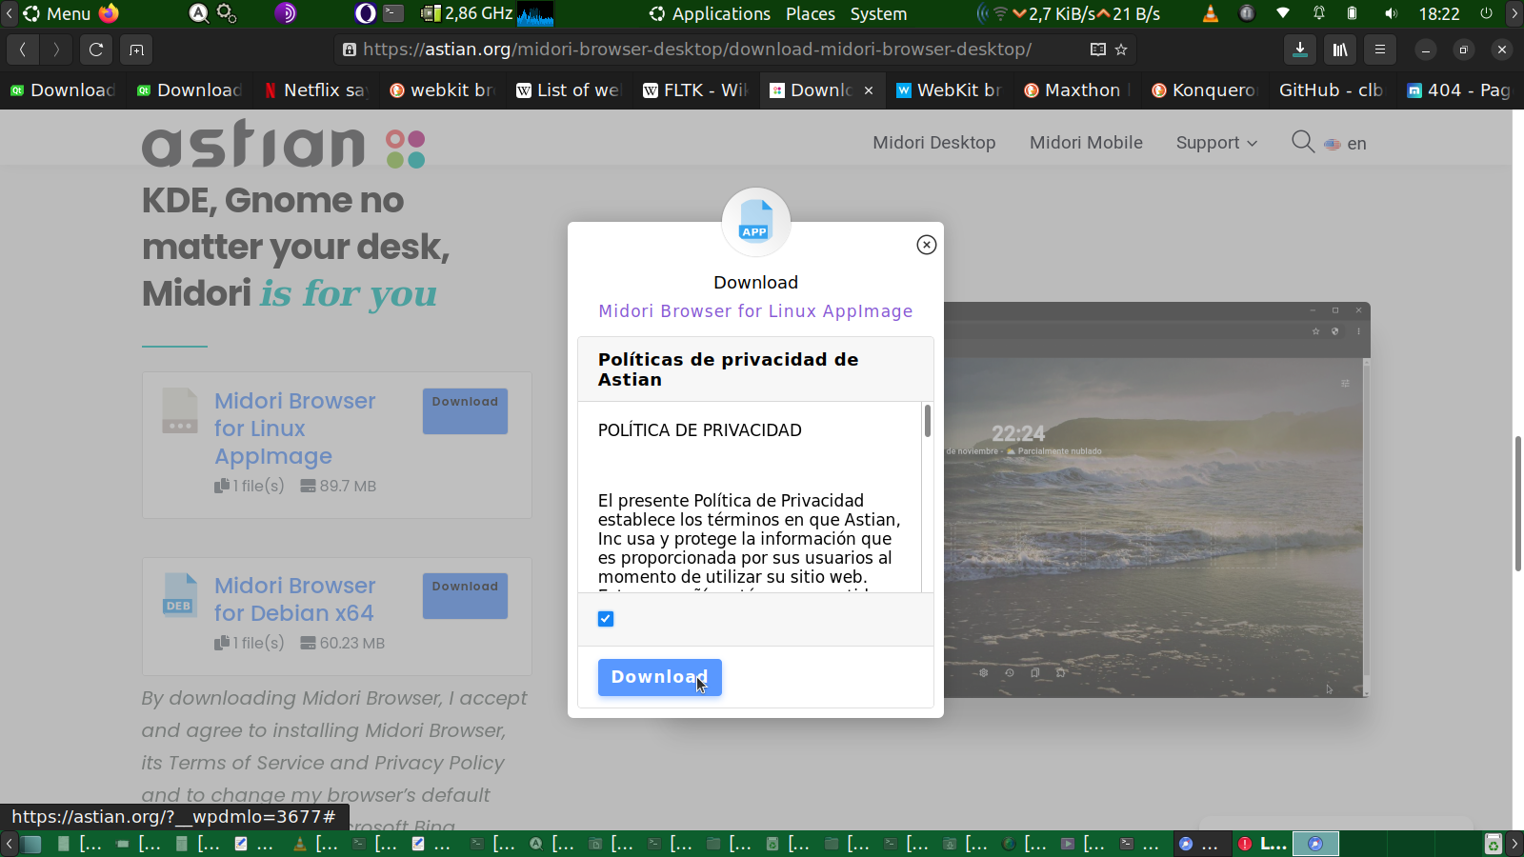Download Midori Browser for Linux AppImage card
Image resolution: width=1524 pixels, height=857 pixels.
coord(465,411)
